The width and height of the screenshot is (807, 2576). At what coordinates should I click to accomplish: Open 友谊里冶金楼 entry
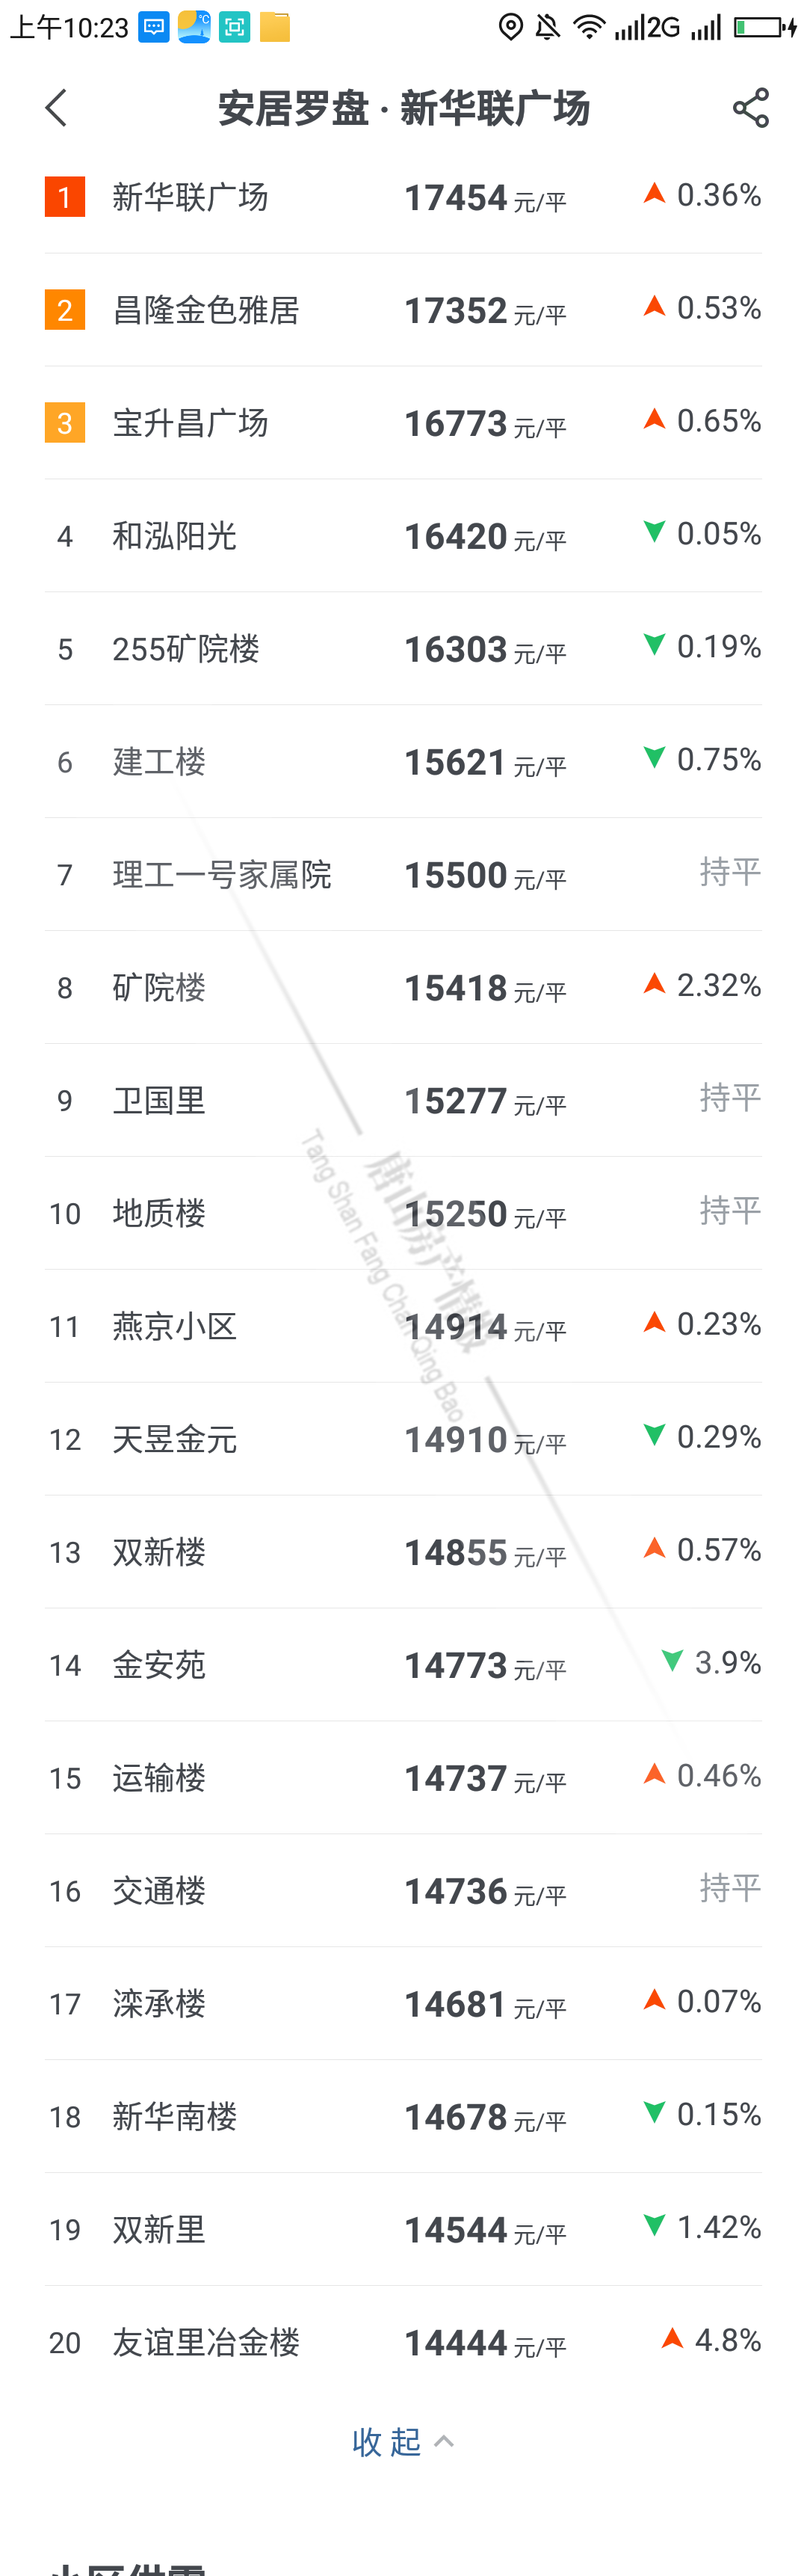(205, 2342)
